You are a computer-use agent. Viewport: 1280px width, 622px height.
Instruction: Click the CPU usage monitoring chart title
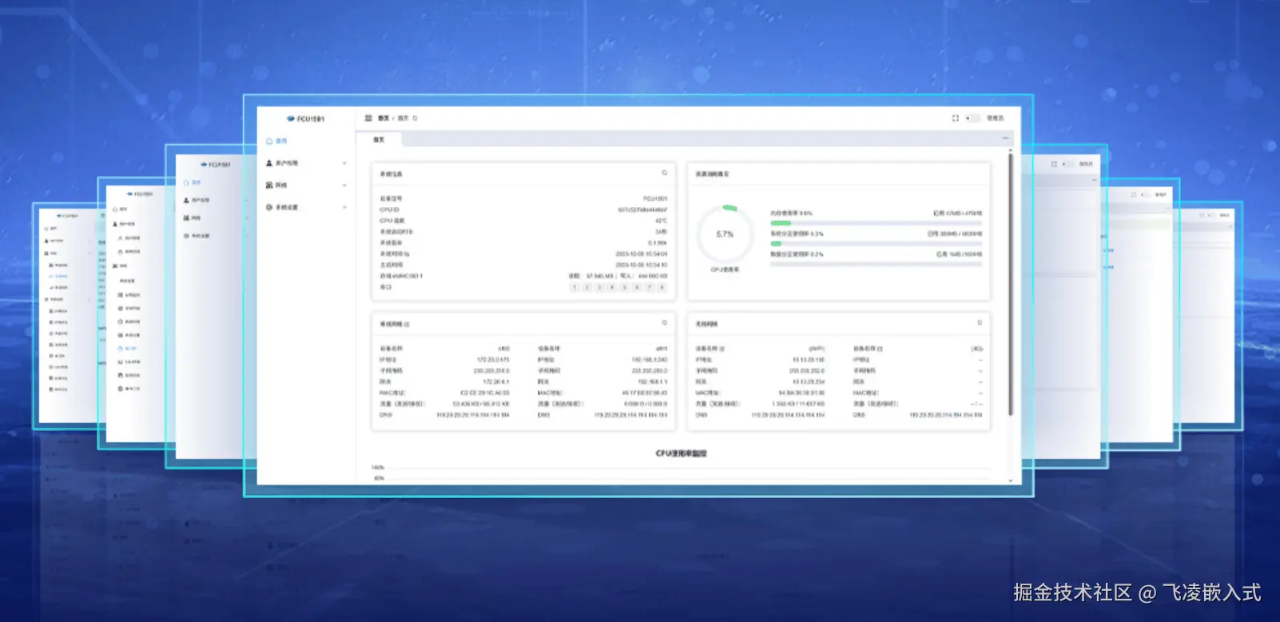(682, 453)
